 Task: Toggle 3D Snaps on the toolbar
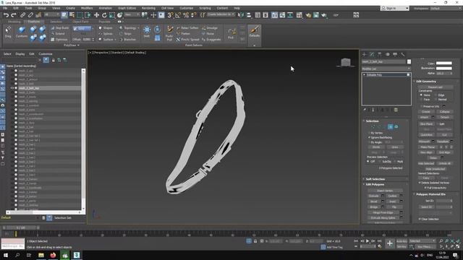170,15
